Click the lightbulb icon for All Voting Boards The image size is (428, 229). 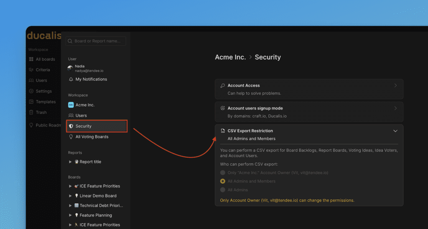tap(71, 137)
